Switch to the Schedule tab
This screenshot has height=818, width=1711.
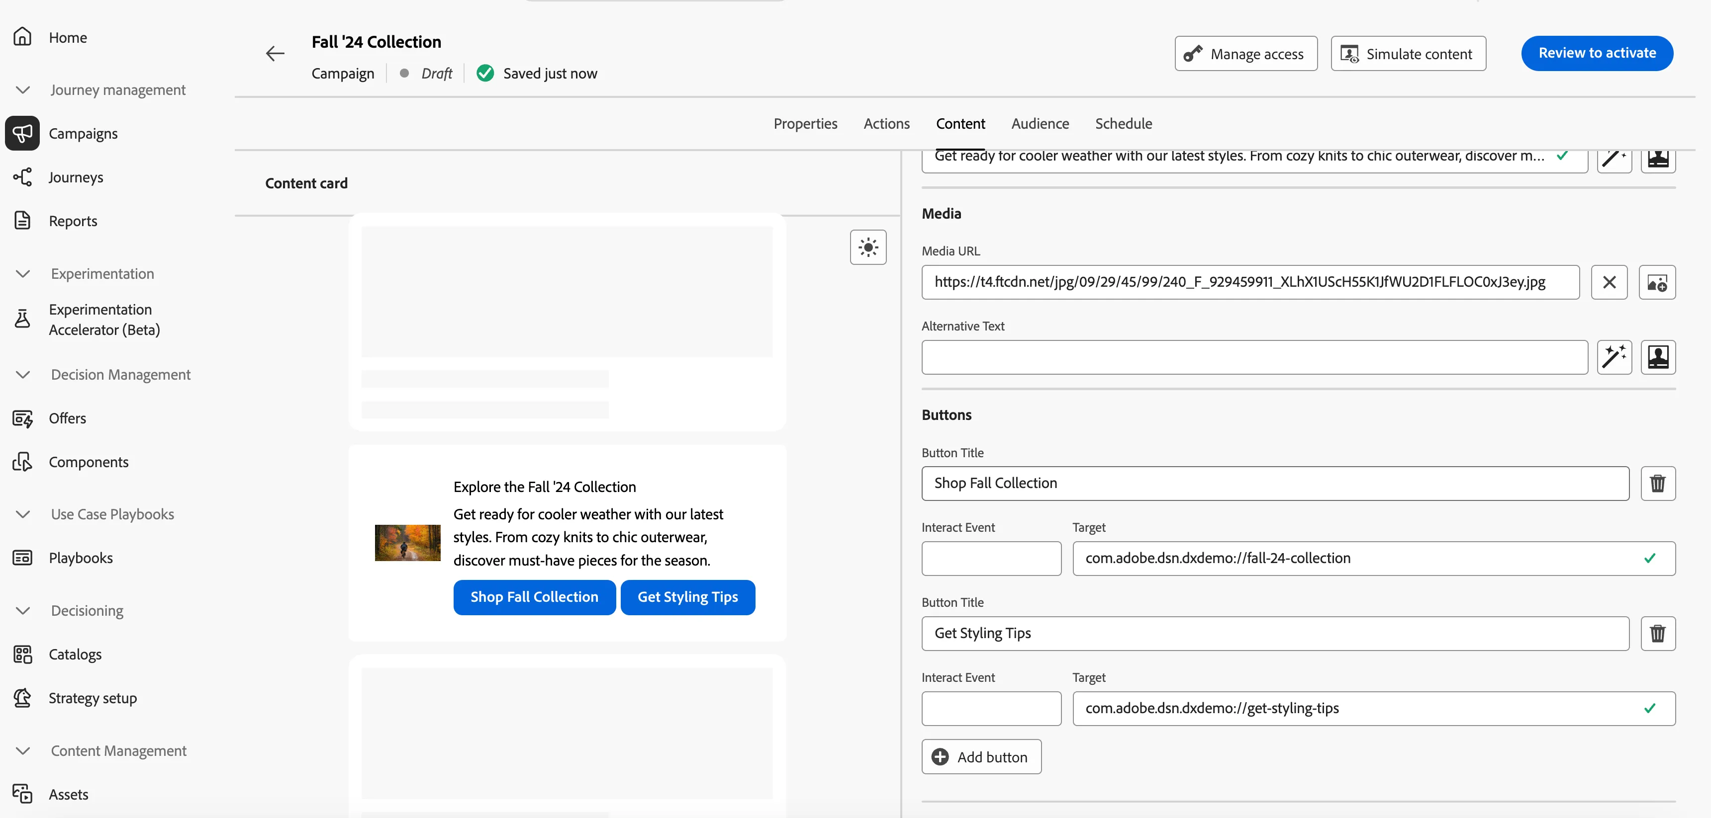(x=1123, y=123)
